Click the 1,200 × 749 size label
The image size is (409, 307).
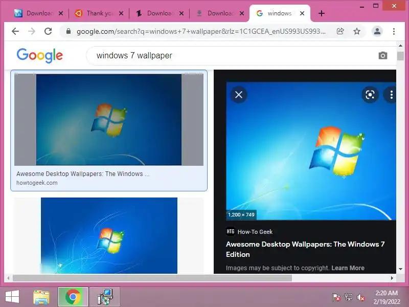241,214
